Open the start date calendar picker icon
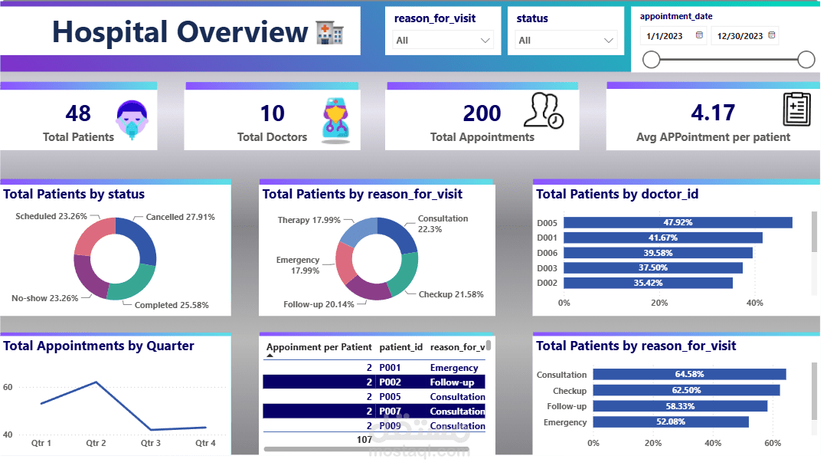The image size is (840, 469). click(x=699, y=34)
